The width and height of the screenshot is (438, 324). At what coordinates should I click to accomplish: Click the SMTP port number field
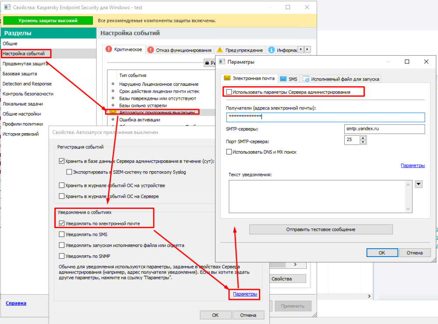[352, 140]
